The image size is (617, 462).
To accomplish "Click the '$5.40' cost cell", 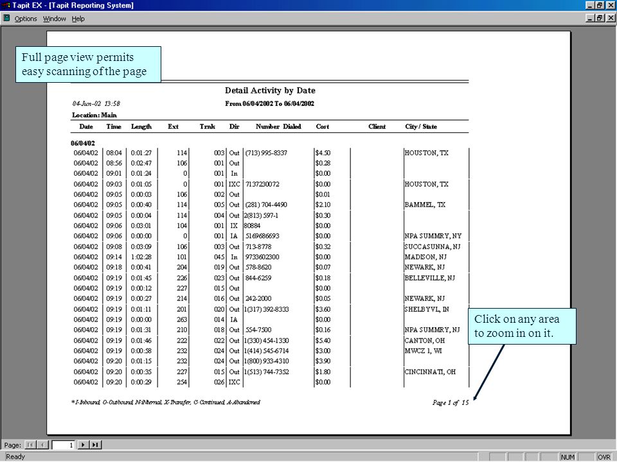I will point(323,341).
